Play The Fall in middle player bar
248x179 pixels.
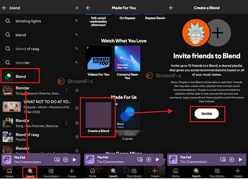pyautogui.click(x=158, y=160)
